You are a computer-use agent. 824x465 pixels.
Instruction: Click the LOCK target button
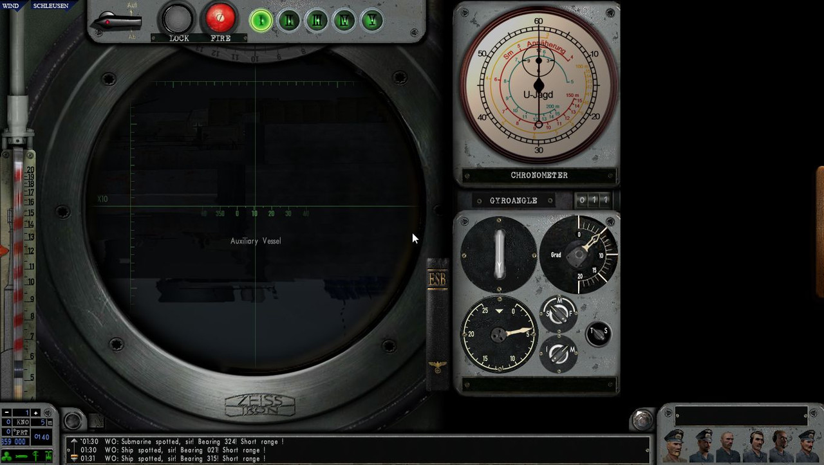pyautogui.click(x=178, y=18)
